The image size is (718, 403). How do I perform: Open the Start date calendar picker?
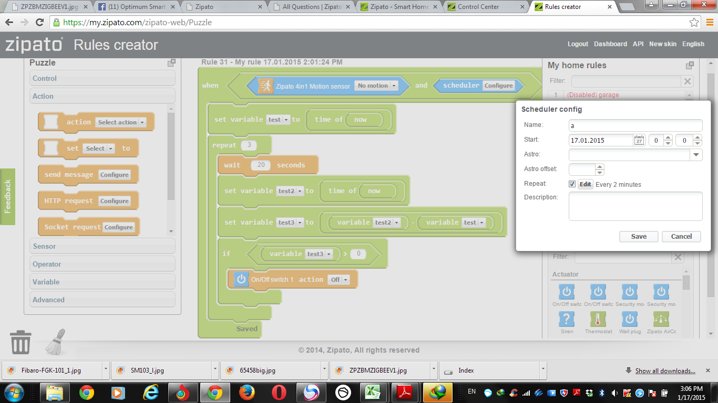click(639, 141)
